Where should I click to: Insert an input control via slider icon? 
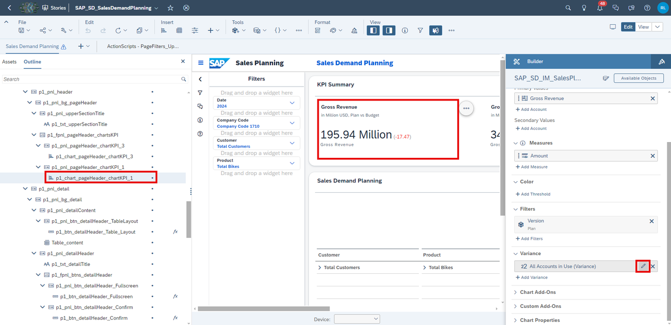coord(195,30)
